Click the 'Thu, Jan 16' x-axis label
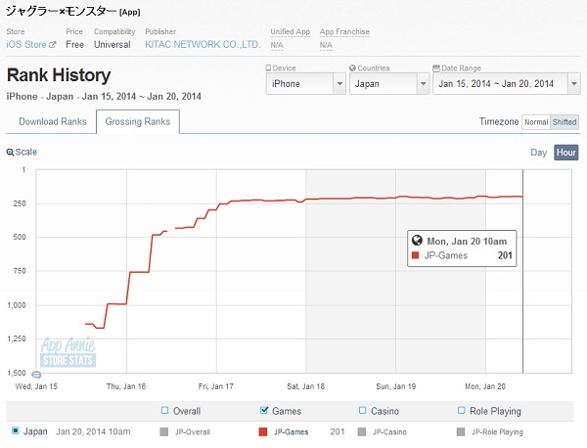The height and width of the screenshot is (448, 587). pyautogui.click(x=126, y=386)
